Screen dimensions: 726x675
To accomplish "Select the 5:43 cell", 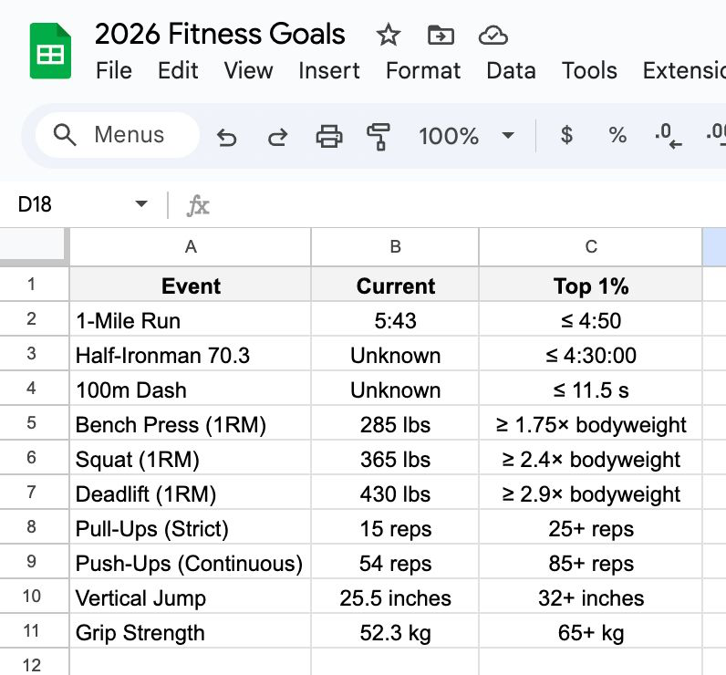I will [x=395, y=319].
